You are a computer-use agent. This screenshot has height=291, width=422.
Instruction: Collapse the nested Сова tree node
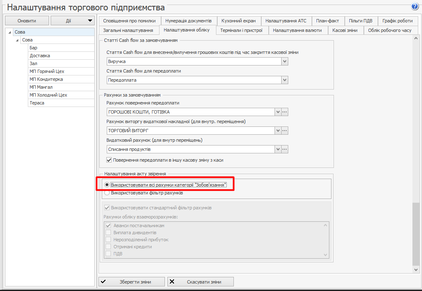pyautogui.click(x=17, y=40)
